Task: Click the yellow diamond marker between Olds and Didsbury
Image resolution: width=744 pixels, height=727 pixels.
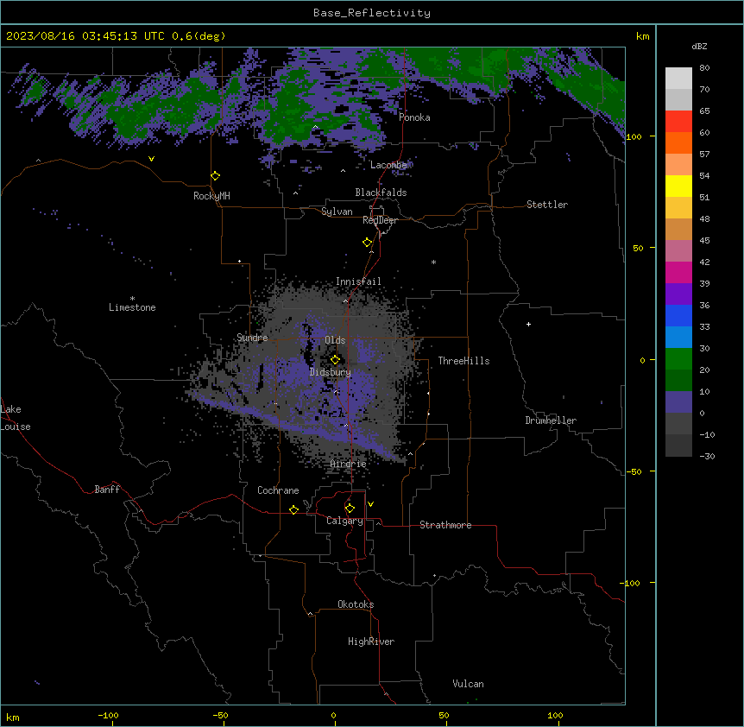Action: (x=335, y=359)
